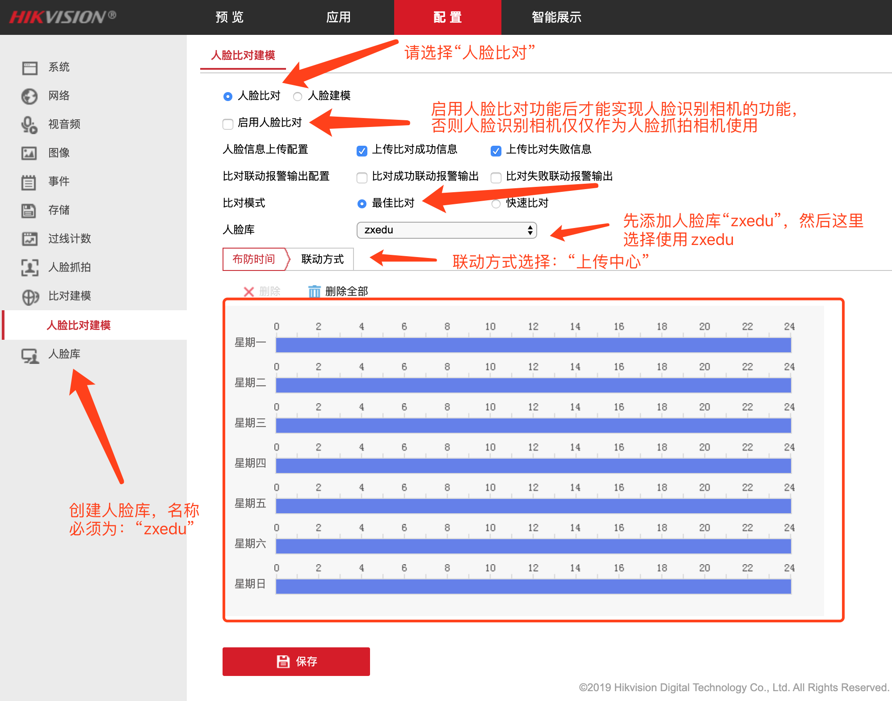Open the 系统 settings icon in sidebar
This screenshot has width=892, height=701.
coord(29,68)
